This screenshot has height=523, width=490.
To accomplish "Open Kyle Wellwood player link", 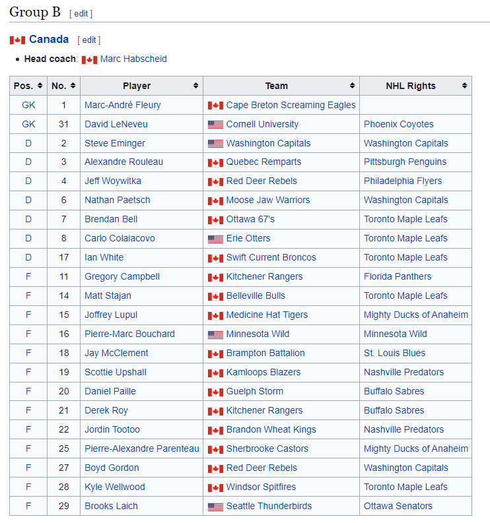I will click(115, 487).
